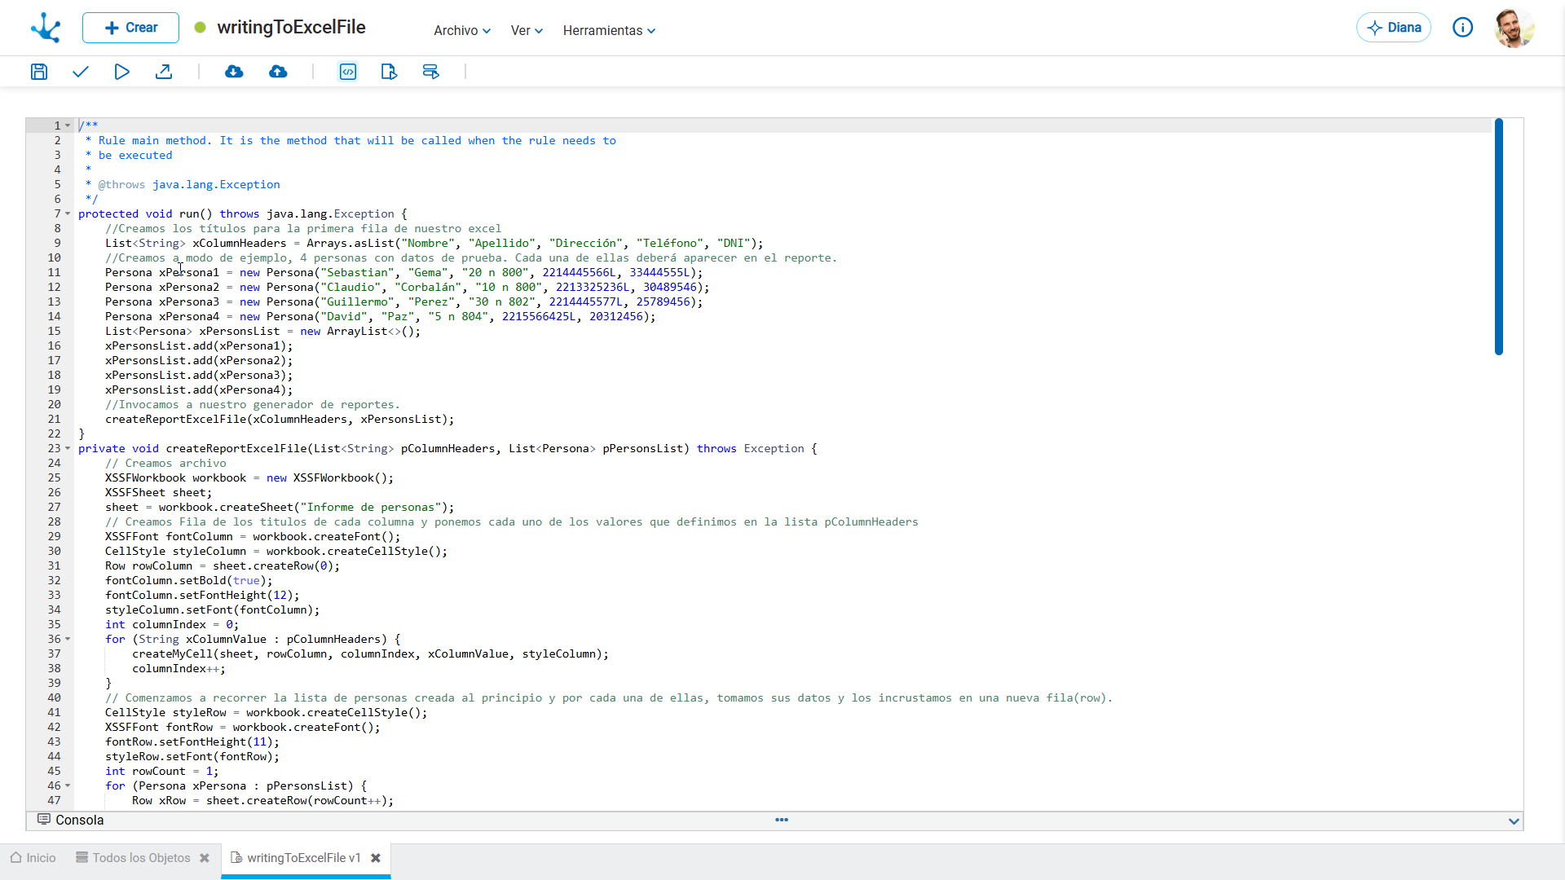1565x880 pixels.
Task: Open the Diana assistant
Action: pyautogui.click(x=1394, y=28)
